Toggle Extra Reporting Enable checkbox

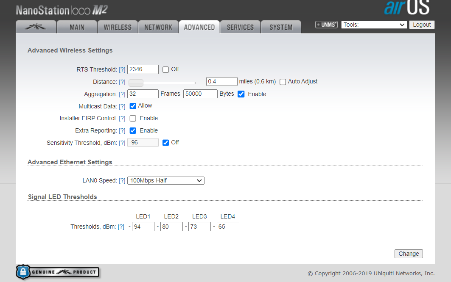[133, 131]
